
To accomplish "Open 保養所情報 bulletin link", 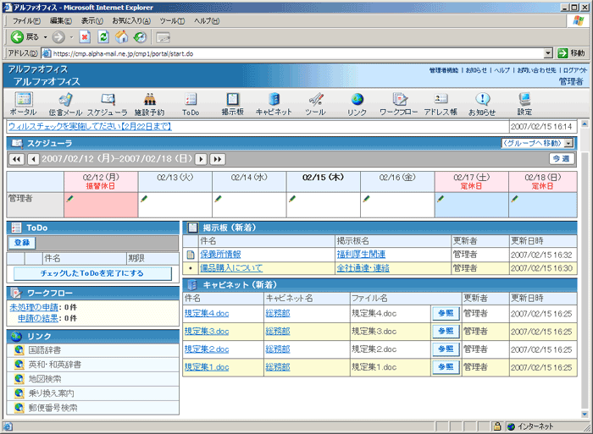I will [x=220, y=254].
